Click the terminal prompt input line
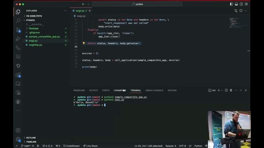Screen dimensions: 264x148 tap(90, 105)
